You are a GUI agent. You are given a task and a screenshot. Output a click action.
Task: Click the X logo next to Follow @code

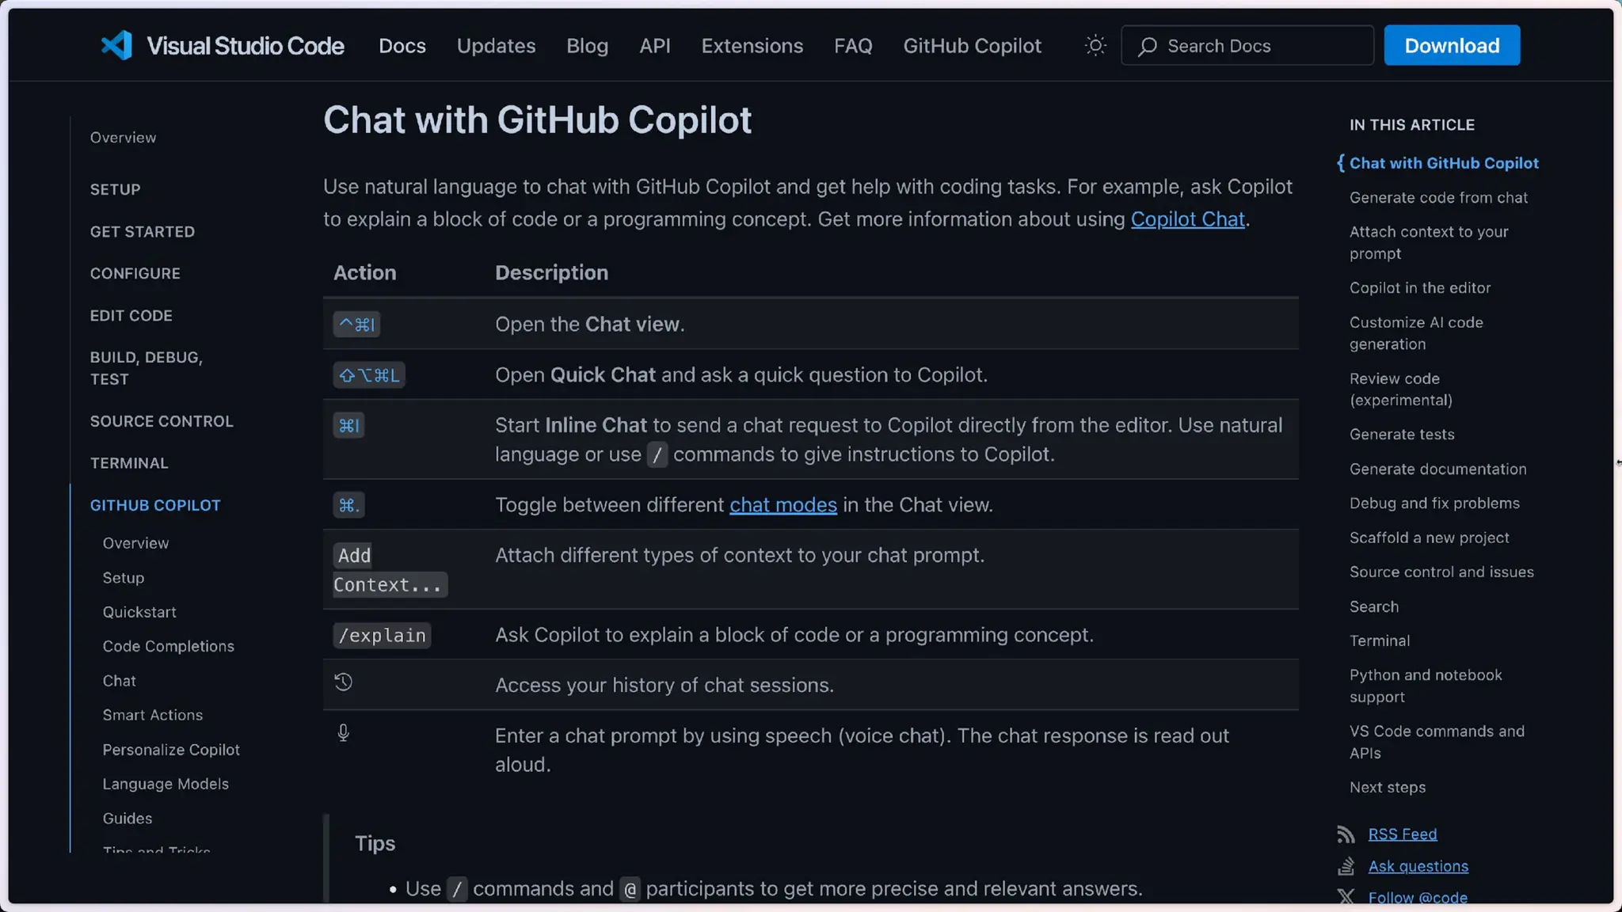[x=1346, y=897]
